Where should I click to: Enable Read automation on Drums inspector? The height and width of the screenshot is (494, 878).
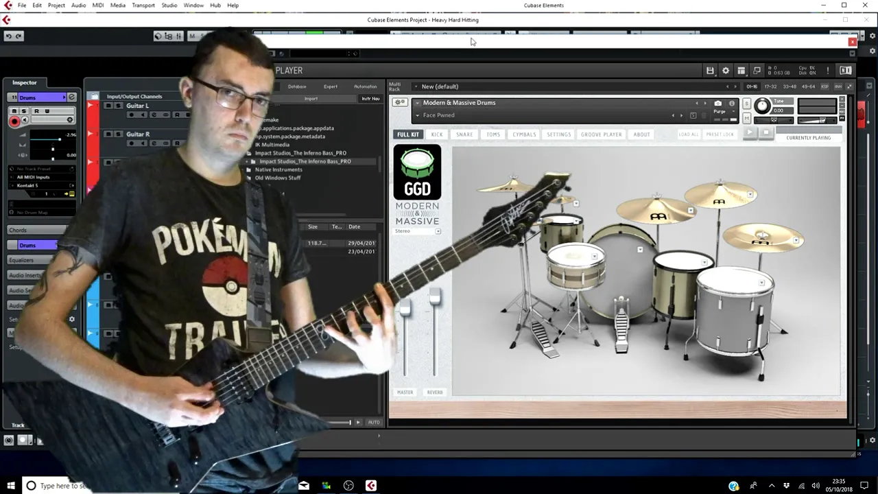[x=37, y=111]
